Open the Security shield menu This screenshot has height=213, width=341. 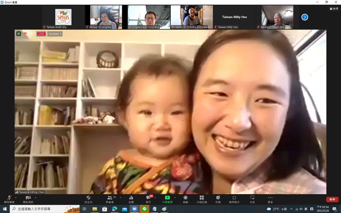click(x=88, y=199)
